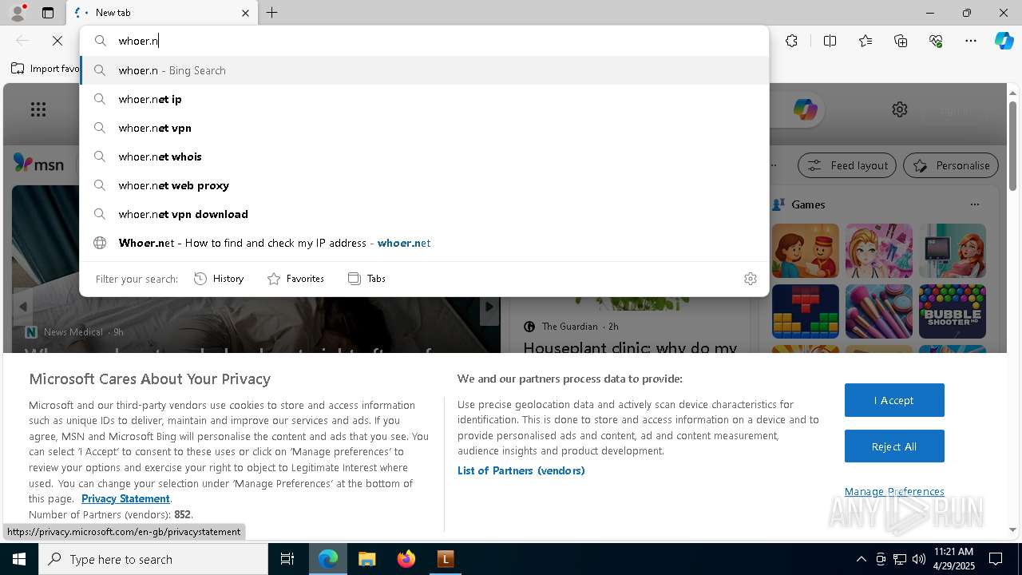
Task: Click the msn logo
Action: (x=38, y=164)
